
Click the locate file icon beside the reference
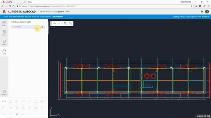42,27
